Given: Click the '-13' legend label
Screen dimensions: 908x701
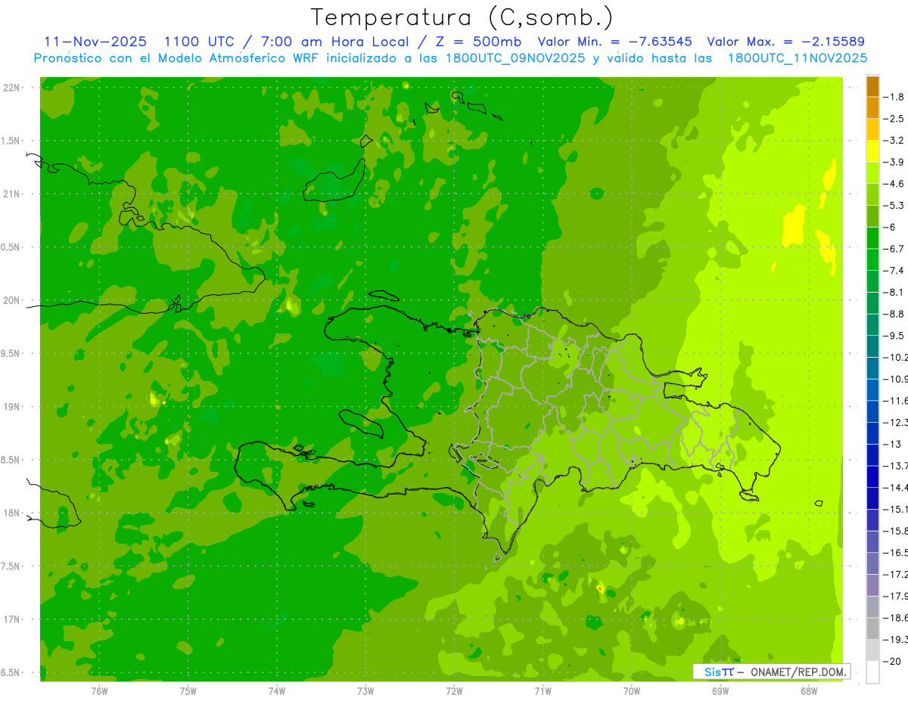Looking at the screenshot, I should pos(893,444).
